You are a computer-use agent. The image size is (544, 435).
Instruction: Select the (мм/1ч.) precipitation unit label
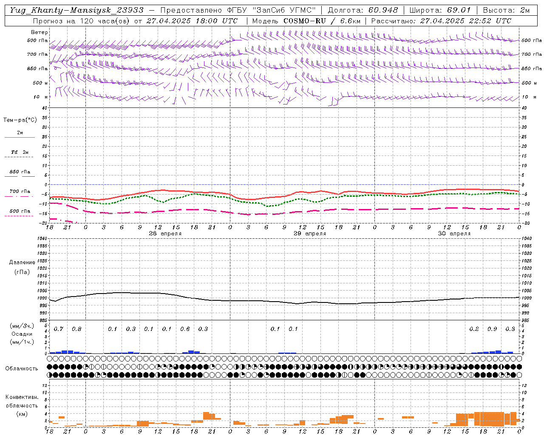[x=22, y=342]
